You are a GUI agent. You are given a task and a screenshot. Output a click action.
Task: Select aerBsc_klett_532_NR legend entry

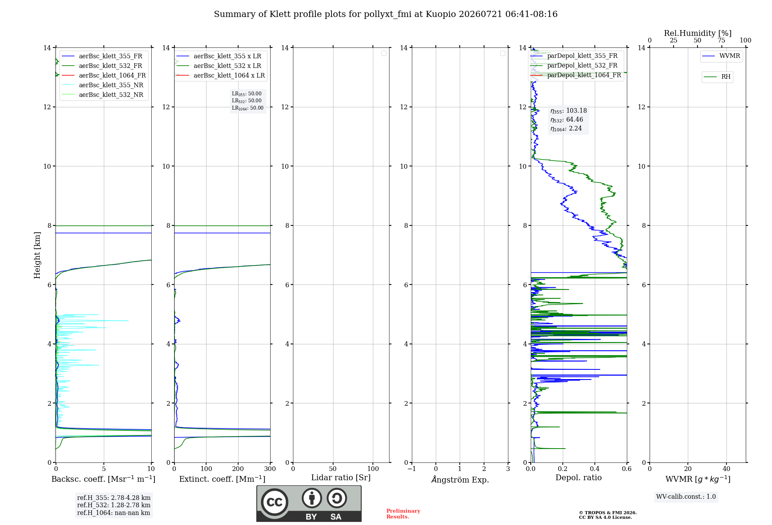(102, 95)
